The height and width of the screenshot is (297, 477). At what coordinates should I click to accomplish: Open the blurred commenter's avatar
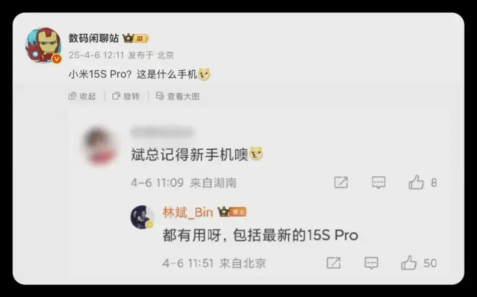[x=100, y=145]
